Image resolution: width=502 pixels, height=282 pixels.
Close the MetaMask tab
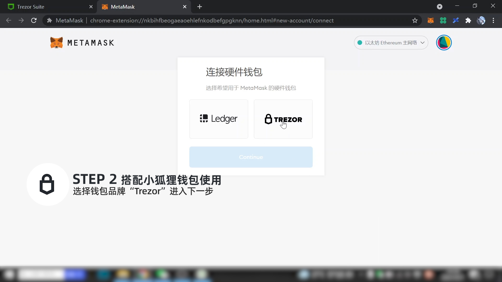185,7
